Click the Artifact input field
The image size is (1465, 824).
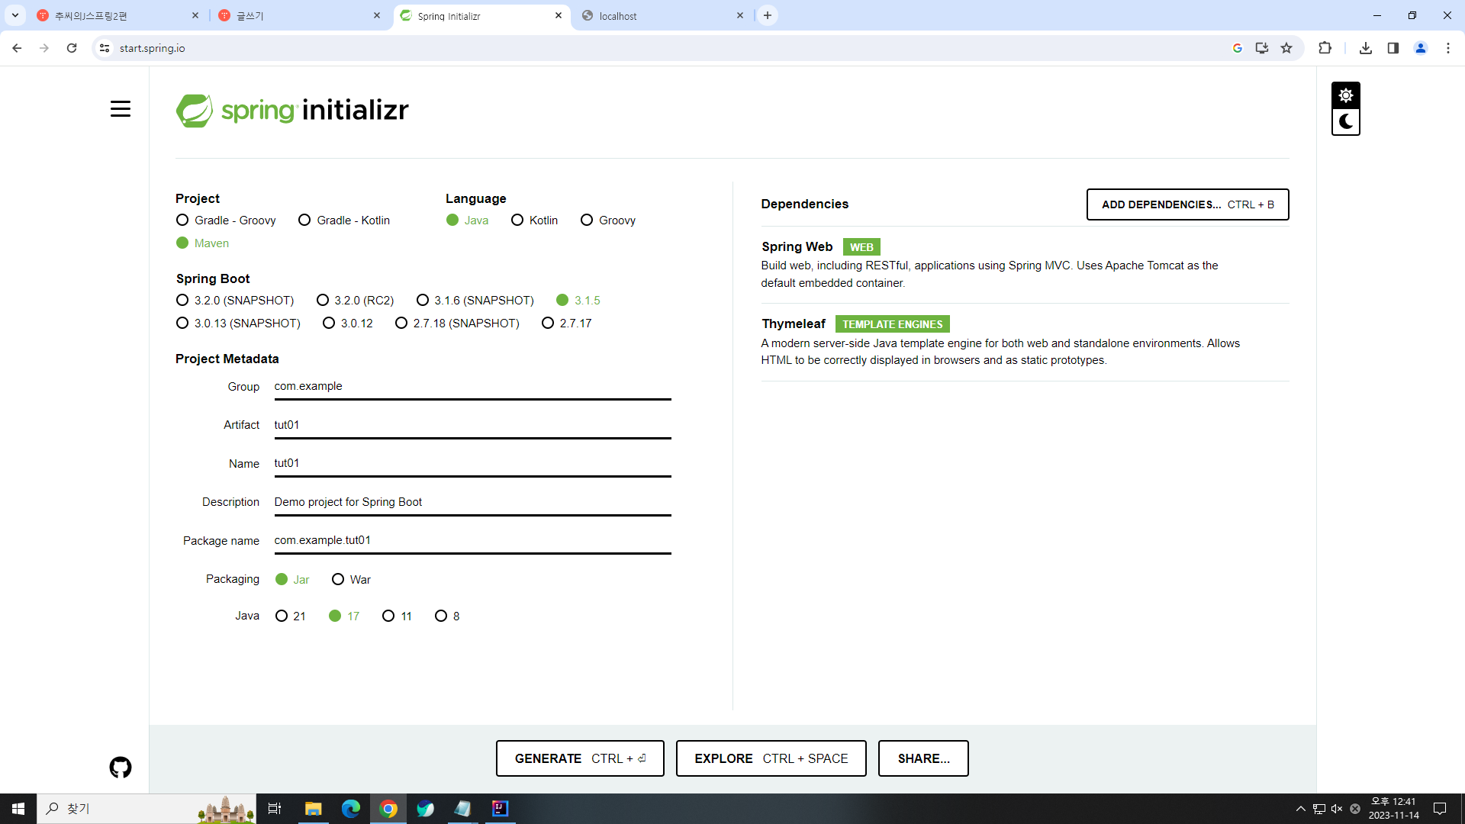(472, 425)
